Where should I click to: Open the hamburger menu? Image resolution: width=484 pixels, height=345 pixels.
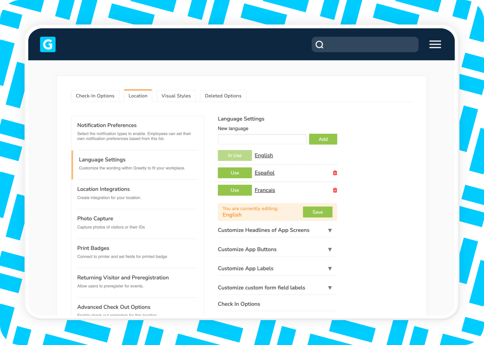click(435, 44)
